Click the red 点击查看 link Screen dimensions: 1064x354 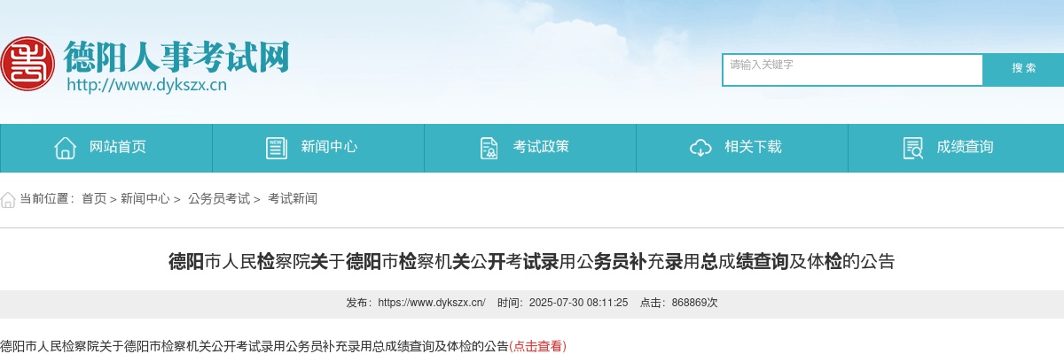(x=537, y=346)
